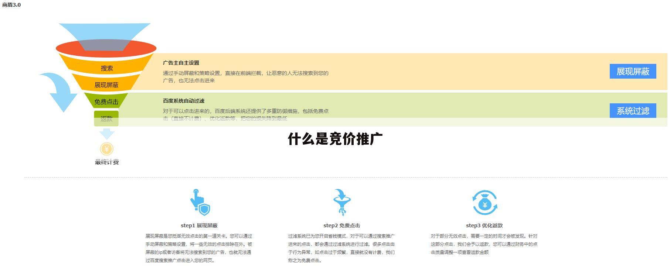Click the step3 优化返款 title
Screen dimensions: 670x279
(x=484, y=225)
